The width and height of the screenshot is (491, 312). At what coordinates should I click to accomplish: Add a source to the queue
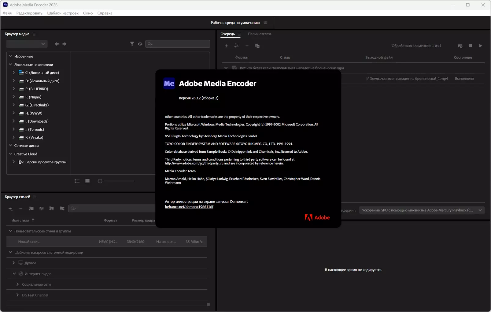(x=226, y=46)
